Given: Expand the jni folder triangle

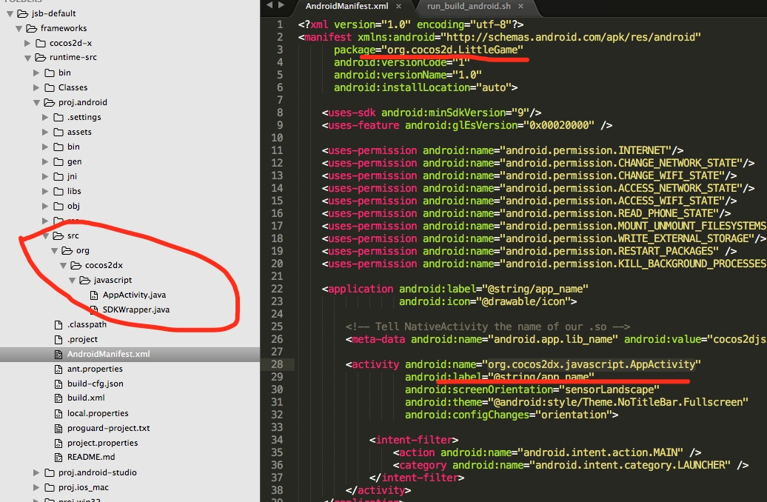Looking at the screenshot, I should [x=45, y=177].
